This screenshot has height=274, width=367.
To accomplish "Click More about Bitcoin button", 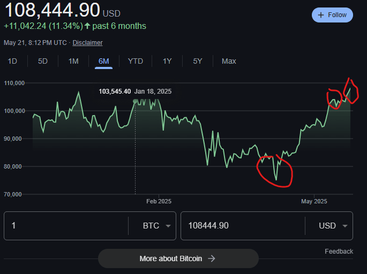I will click(x=178, y=258).
